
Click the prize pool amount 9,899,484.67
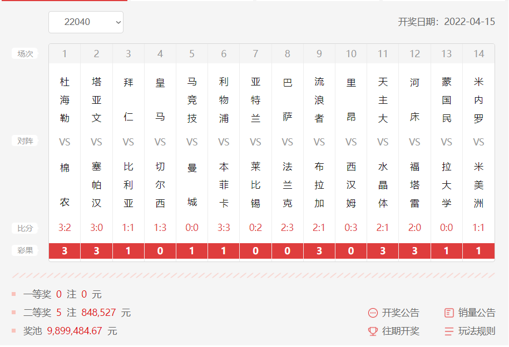[x=75, y=331]
